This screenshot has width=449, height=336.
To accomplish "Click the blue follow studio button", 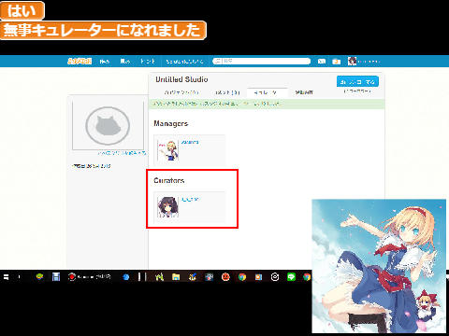I will [x=357, y=82].
